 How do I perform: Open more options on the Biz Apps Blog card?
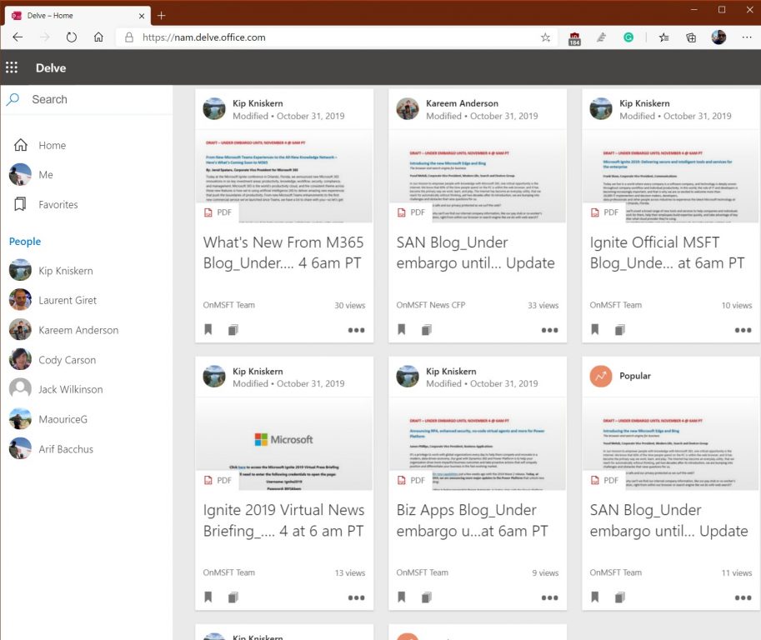click(550, 597)
